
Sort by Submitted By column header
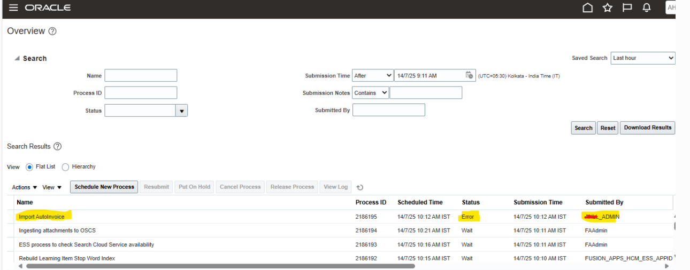tap(604, 203)
